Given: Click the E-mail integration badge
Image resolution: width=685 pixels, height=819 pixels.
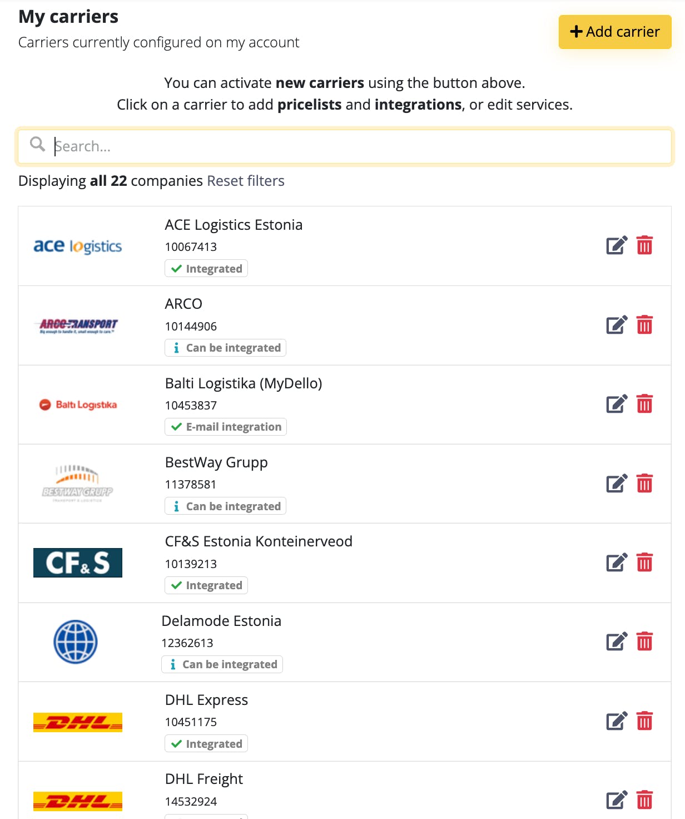Looking at the screenshot, I should coord(226,427).
